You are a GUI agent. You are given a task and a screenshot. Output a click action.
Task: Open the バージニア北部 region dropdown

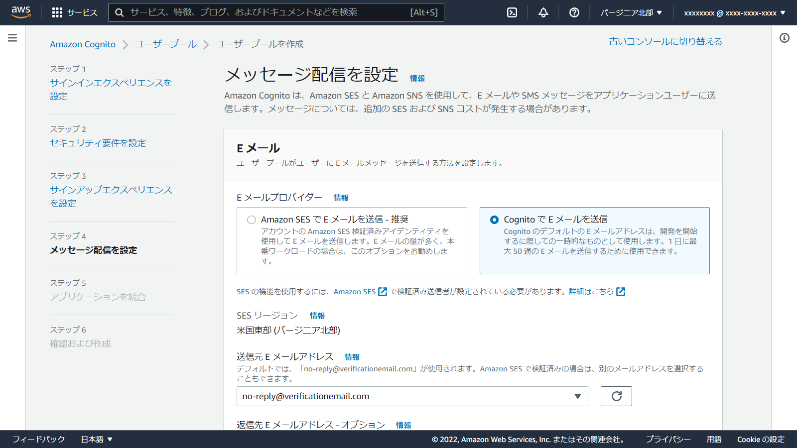(631, 12)
